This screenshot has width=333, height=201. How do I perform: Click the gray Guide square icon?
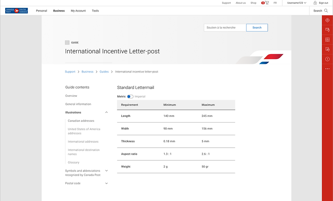[x=67, y=43]
